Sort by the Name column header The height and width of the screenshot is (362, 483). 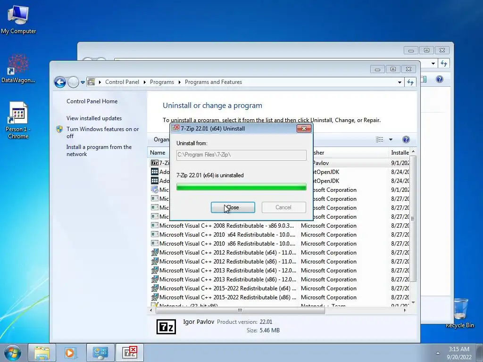coord(158,152)
